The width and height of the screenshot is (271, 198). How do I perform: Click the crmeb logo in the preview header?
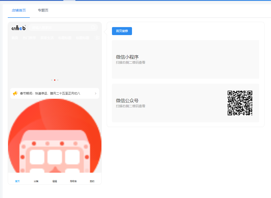pos(18,28)
